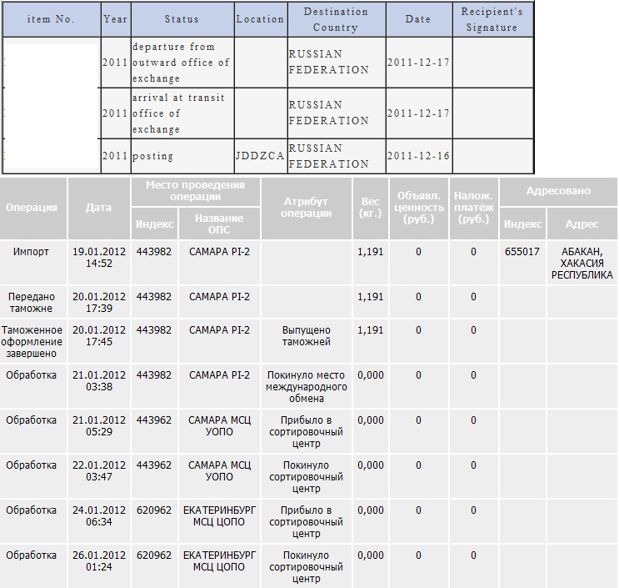Click the date 20.01.2012 17:45
Screen dimensions: 619x588
(x=98, y=336)
